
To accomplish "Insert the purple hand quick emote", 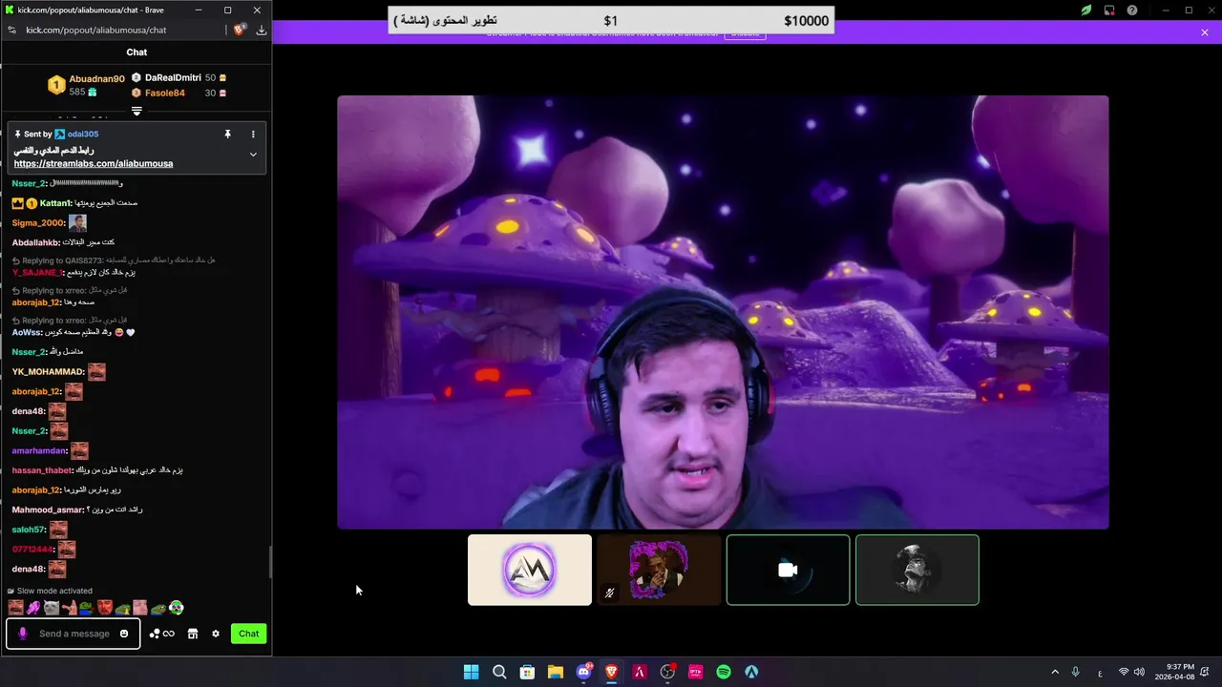I will click(x=33, y=608).
